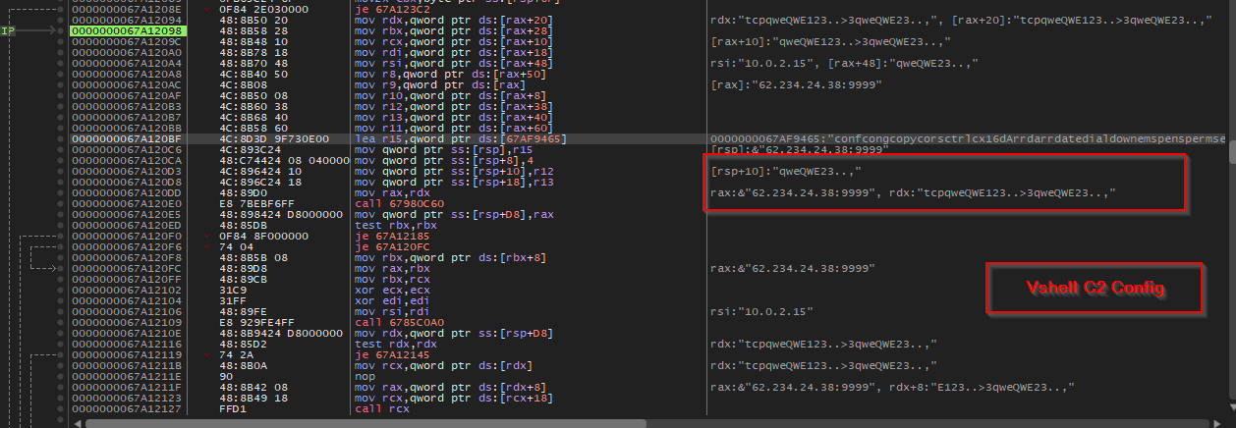The width and height of the screenshot is (1236, 428).
Task: Click the red Vshell C2 Config label
Action: pos(1094,290)
